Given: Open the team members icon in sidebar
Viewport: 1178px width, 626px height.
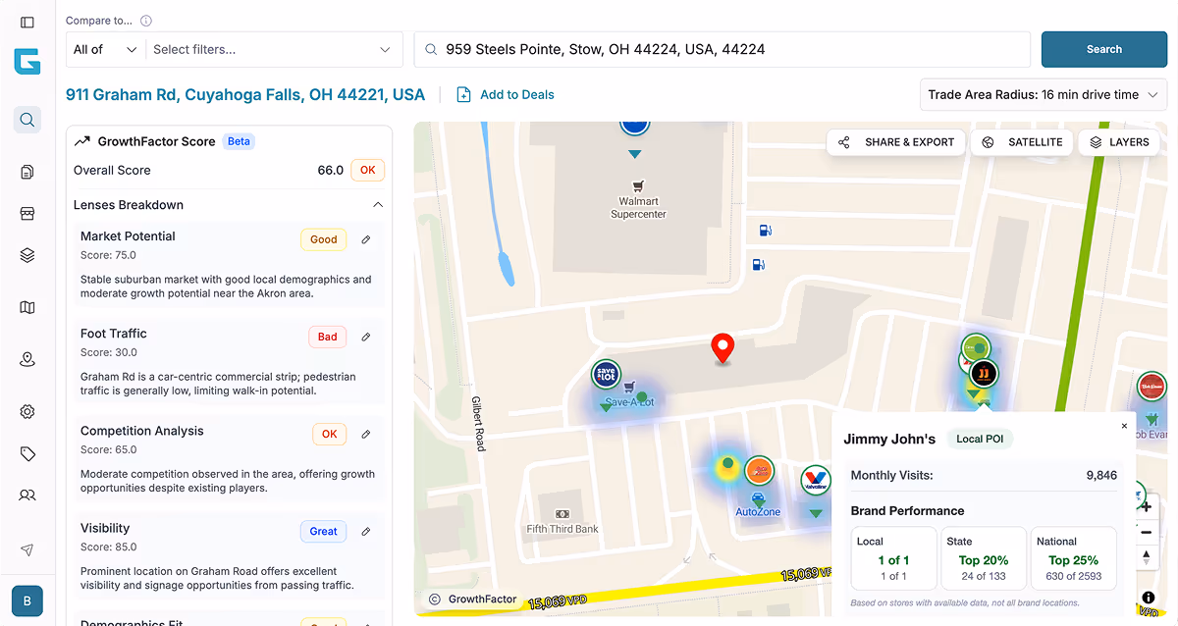Looking at the screenshot, I should click(x=27, y=496).
